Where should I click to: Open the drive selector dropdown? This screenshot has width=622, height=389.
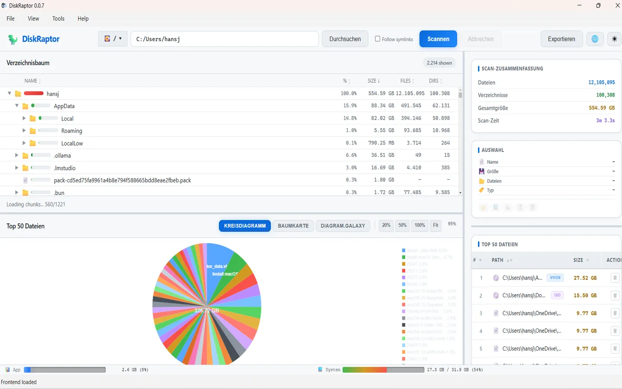point(113,38)
